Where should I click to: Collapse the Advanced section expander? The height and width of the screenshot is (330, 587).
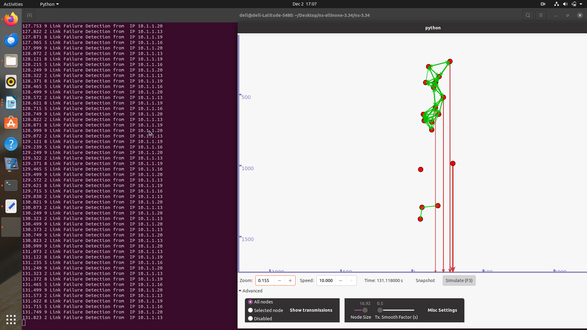click(240, 291)
